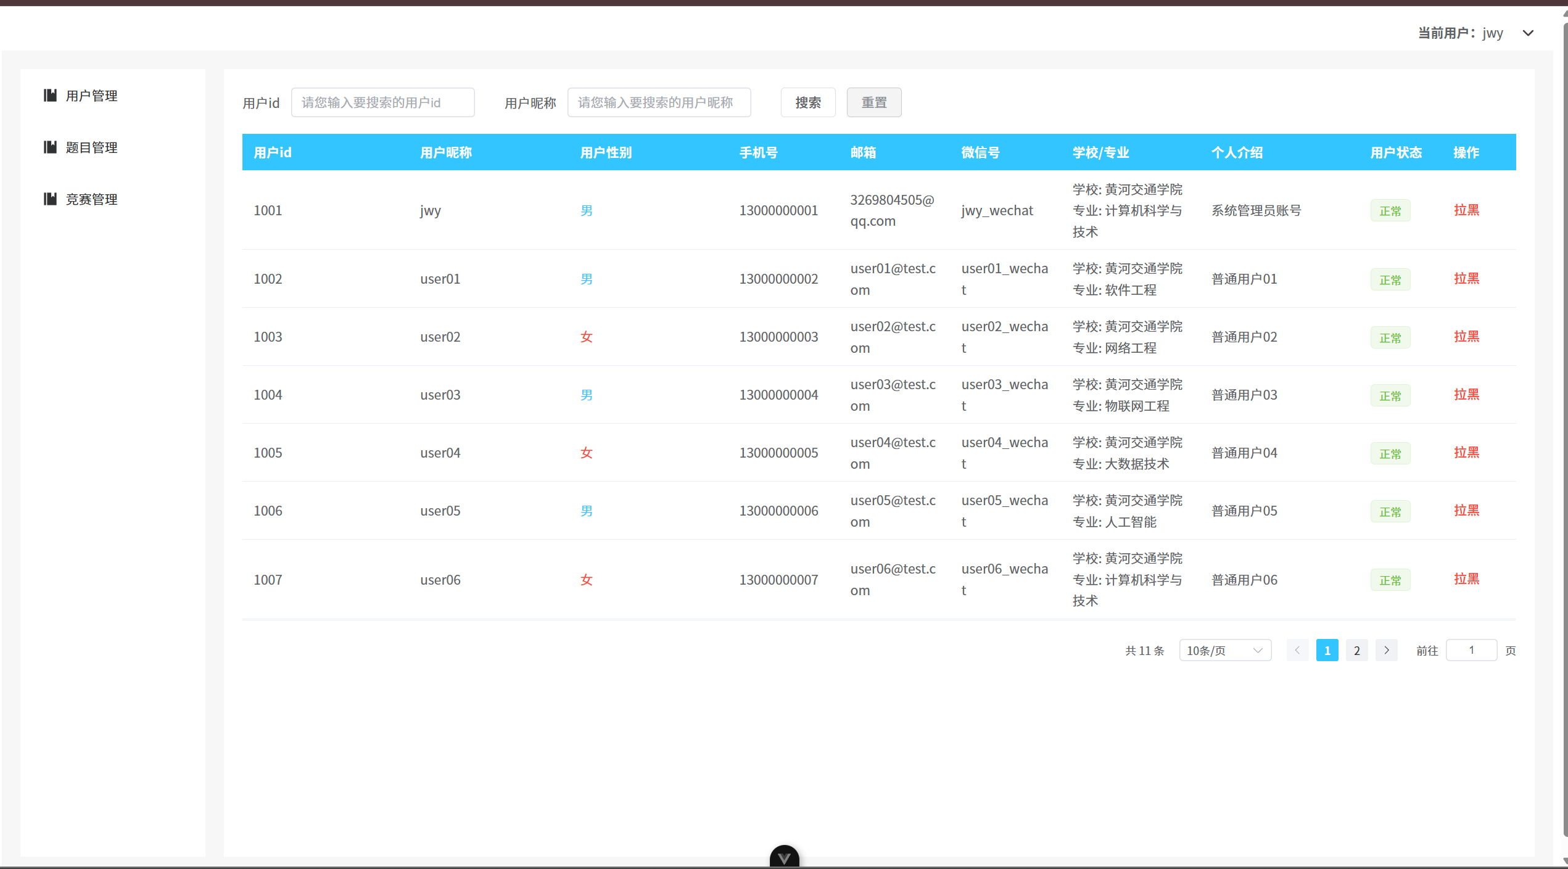The image size is (1568, 869).
Task: Click the go-to page number input
Action: [1471, 650]
